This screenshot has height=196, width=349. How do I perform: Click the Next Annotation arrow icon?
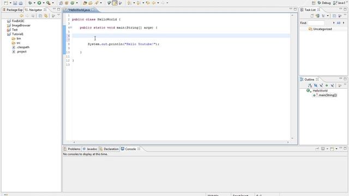(129, 3)
